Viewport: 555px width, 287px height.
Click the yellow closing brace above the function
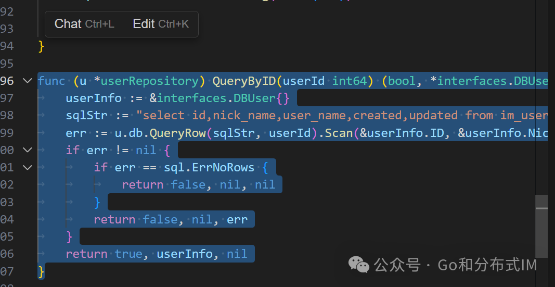(x=41, y=46)
